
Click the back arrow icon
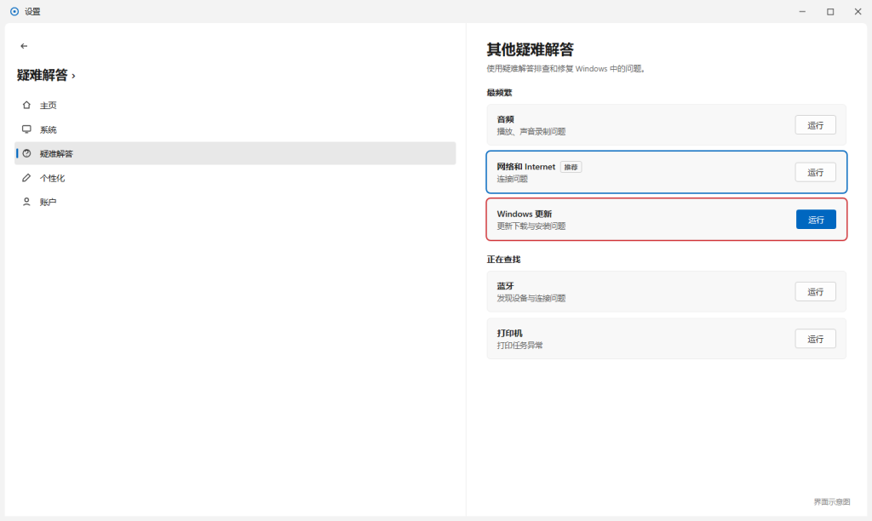coord(24,46)
